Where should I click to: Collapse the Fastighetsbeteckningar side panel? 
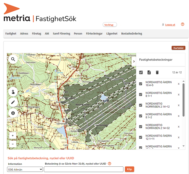coord(134,61)
